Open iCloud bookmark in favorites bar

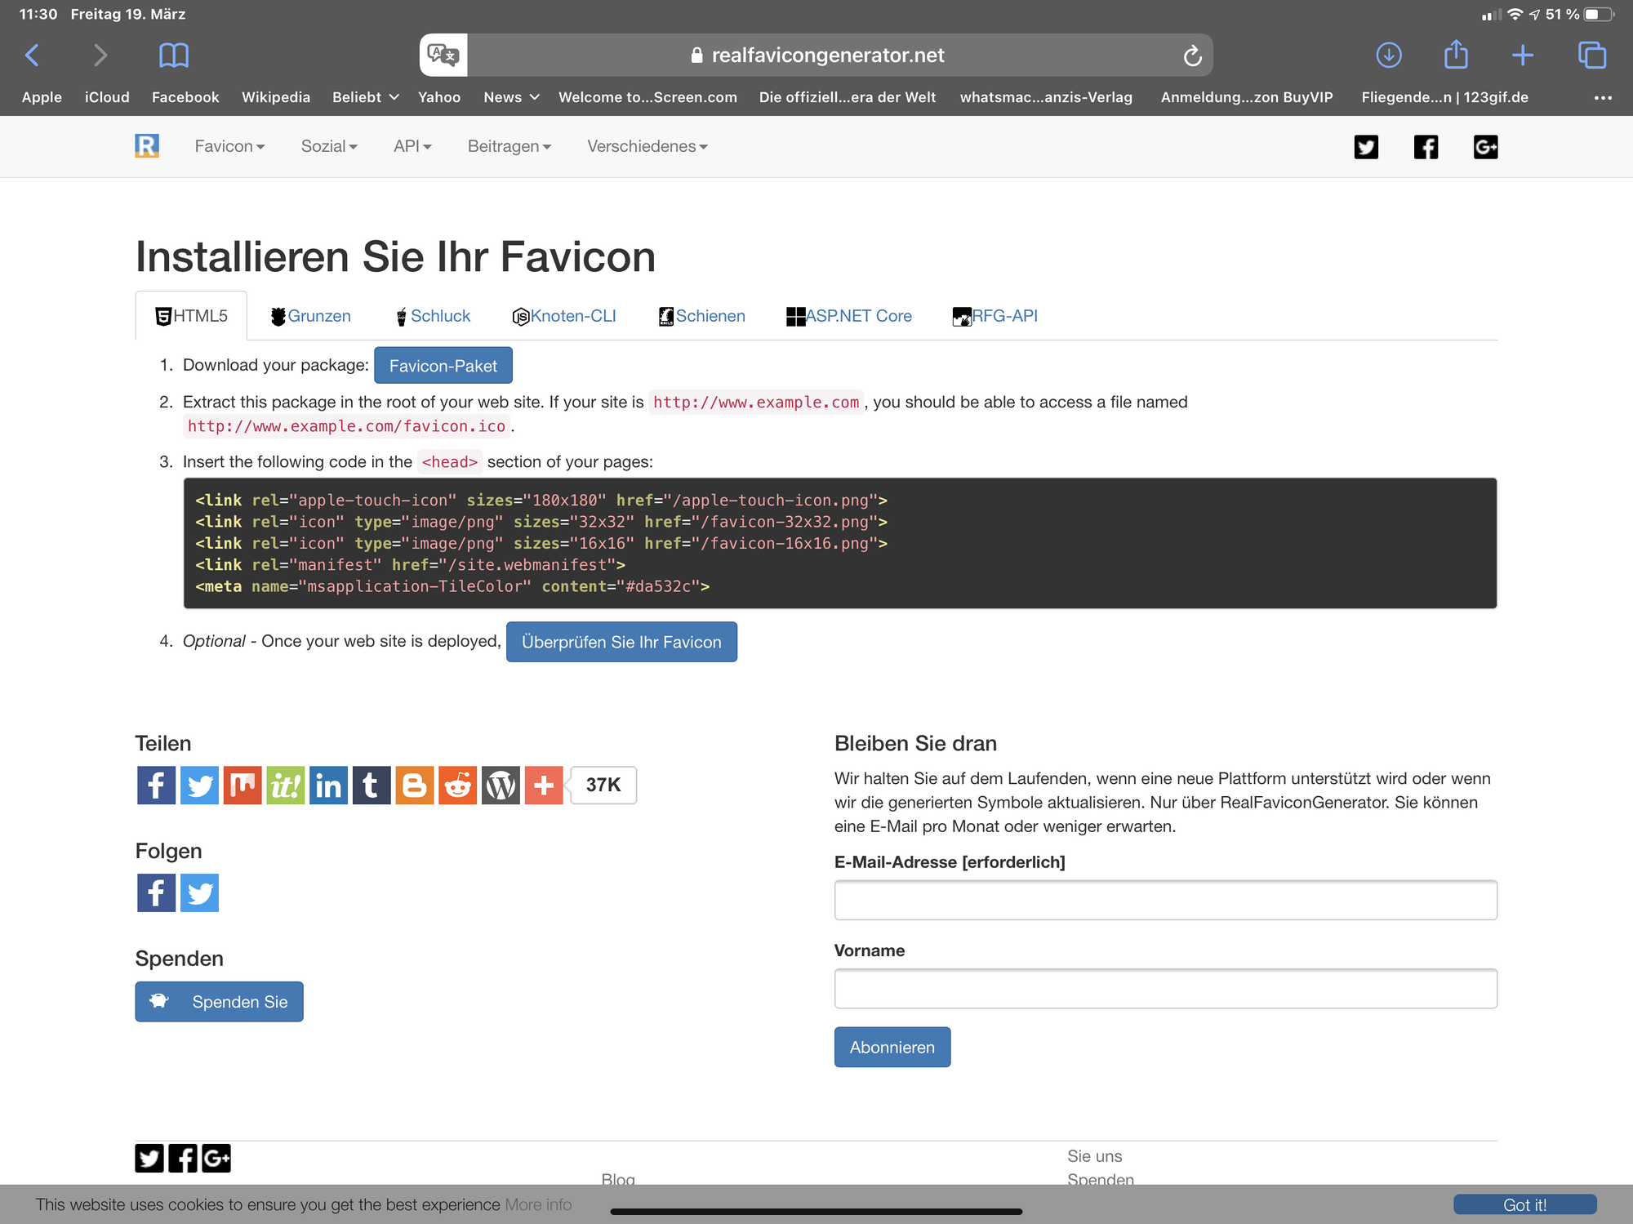(x=107, y=97)
